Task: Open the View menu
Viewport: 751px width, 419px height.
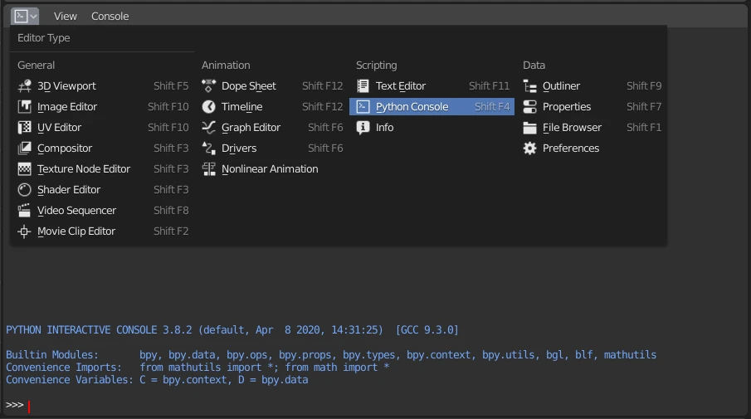Action: [66, 17]
